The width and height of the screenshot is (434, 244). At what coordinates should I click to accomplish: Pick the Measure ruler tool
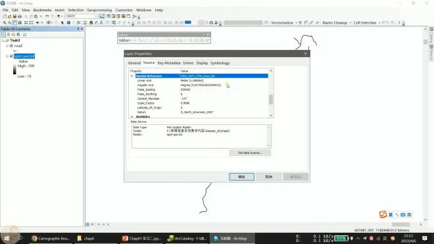[85, 23]
